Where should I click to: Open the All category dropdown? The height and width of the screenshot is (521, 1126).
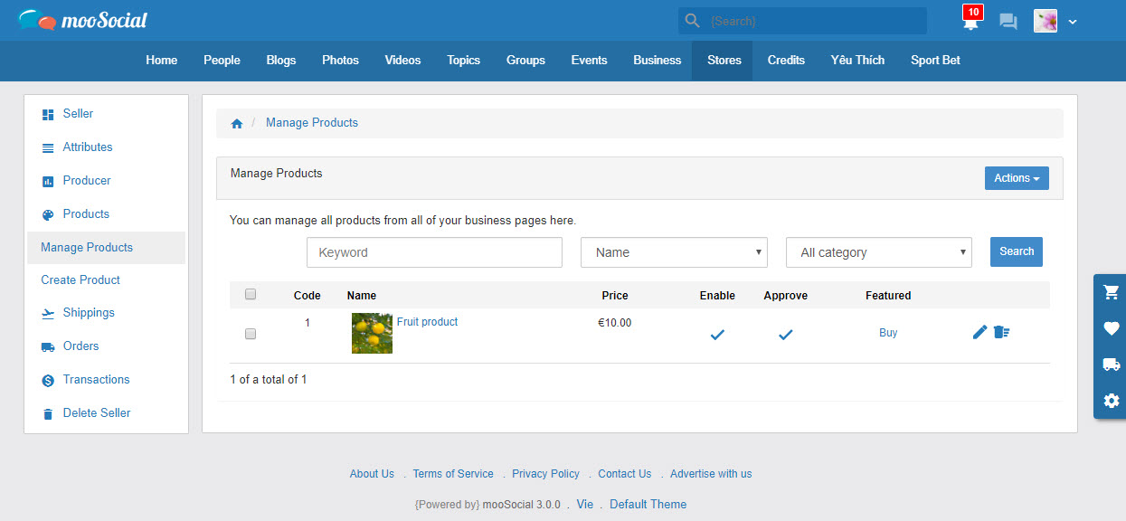879,252
